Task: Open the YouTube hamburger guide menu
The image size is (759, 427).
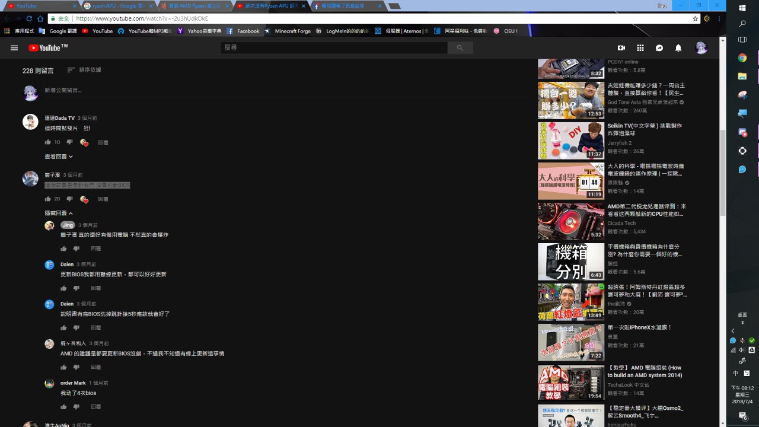Action: click(14, 48)
